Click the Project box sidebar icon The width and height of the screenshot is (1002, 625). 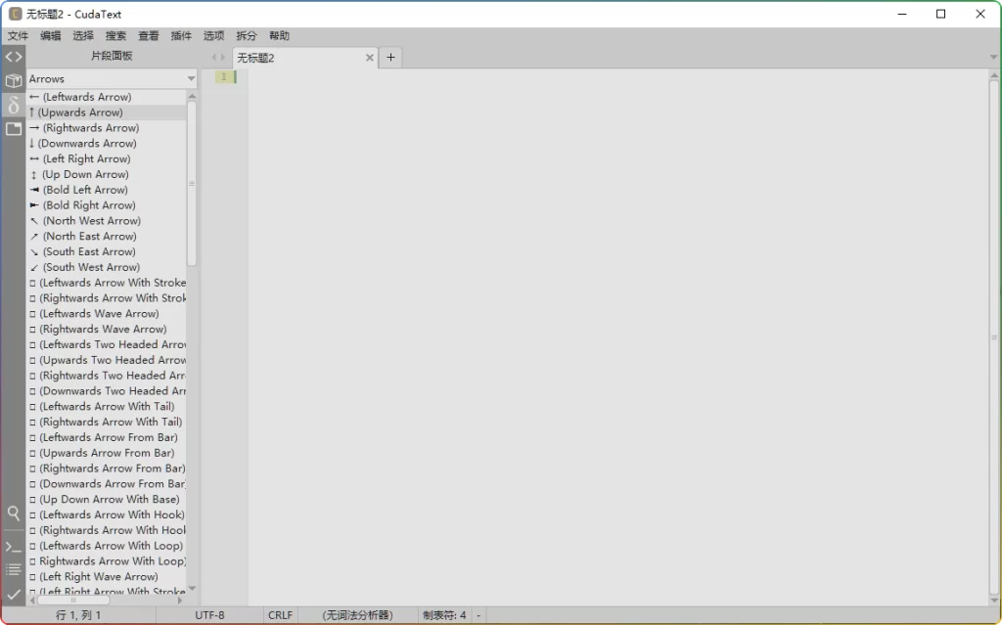(x=14, y=81)
